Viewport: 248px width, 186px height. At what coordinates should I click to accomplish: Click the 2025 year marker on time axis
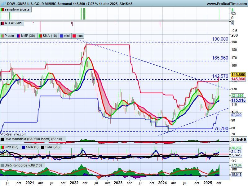point(208,183)
